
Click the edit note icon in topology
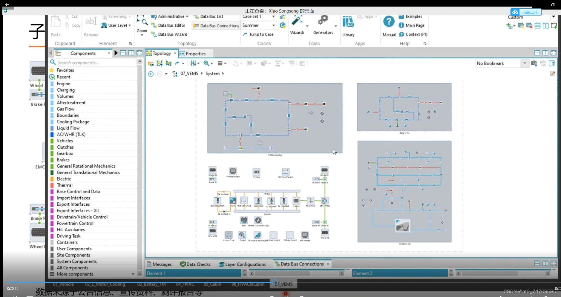coord(552,73)
